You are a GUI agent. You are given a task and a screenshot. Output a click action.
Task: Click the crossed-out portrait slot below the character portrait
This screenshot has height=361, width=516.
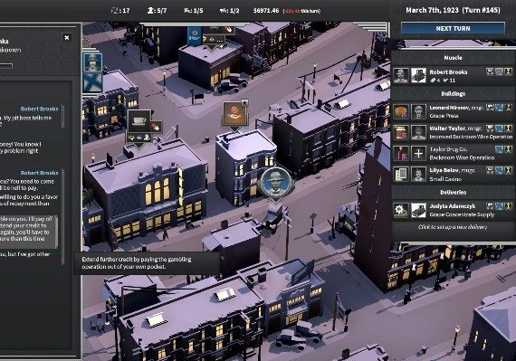[92, 82]
